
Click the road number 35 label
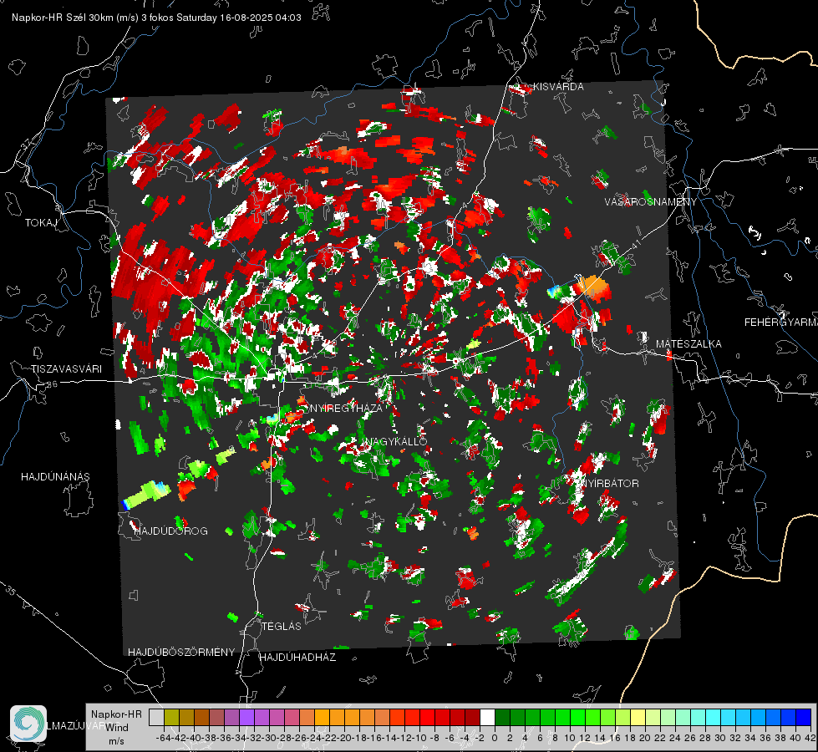(10, 592)
